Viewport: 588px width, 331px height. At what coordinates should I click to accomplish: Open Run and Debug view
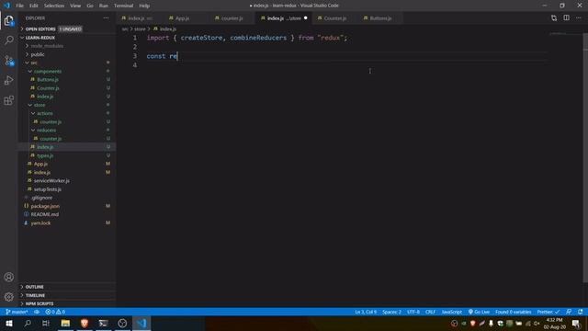point(9,80)
